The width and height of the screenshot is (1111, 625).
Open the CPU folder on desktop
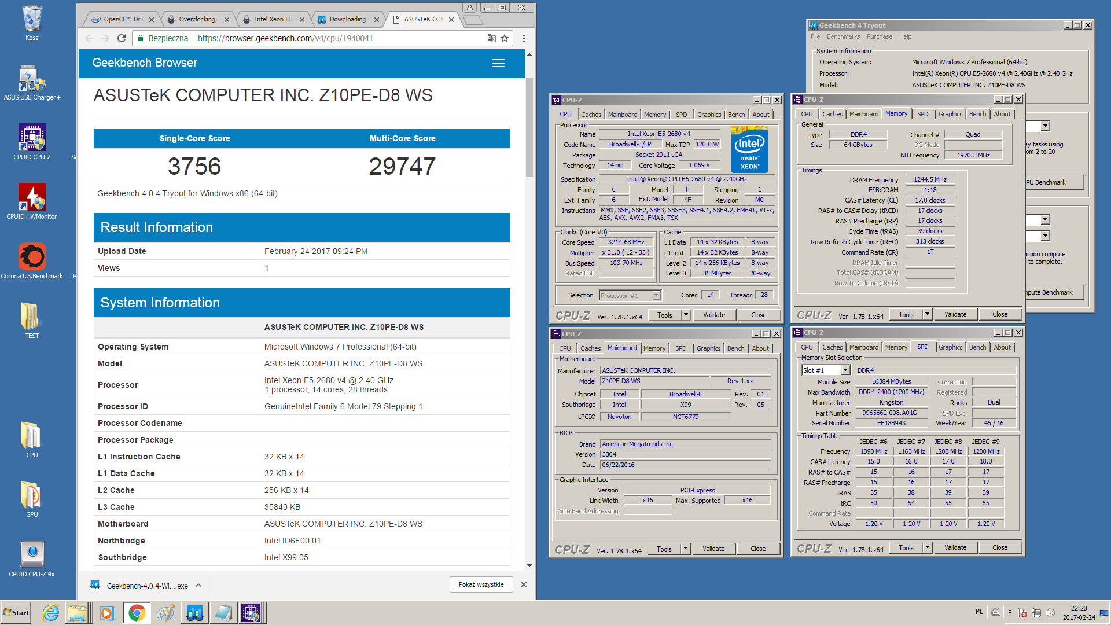tap(32, 440)
